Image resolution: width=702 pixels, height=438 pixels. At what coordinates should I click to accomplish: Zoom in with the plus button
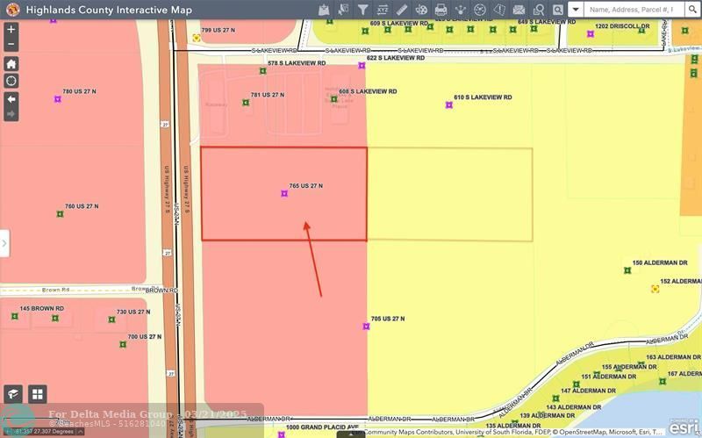(11, 30)
